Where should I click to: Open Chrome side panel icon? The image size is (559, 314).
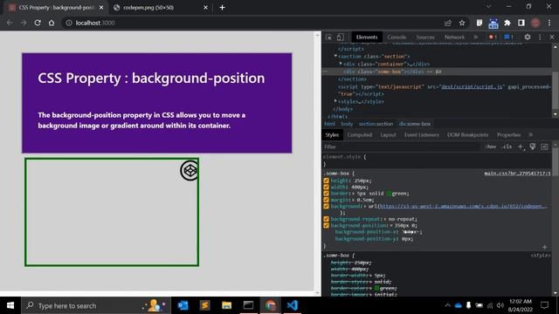point(521,23)
